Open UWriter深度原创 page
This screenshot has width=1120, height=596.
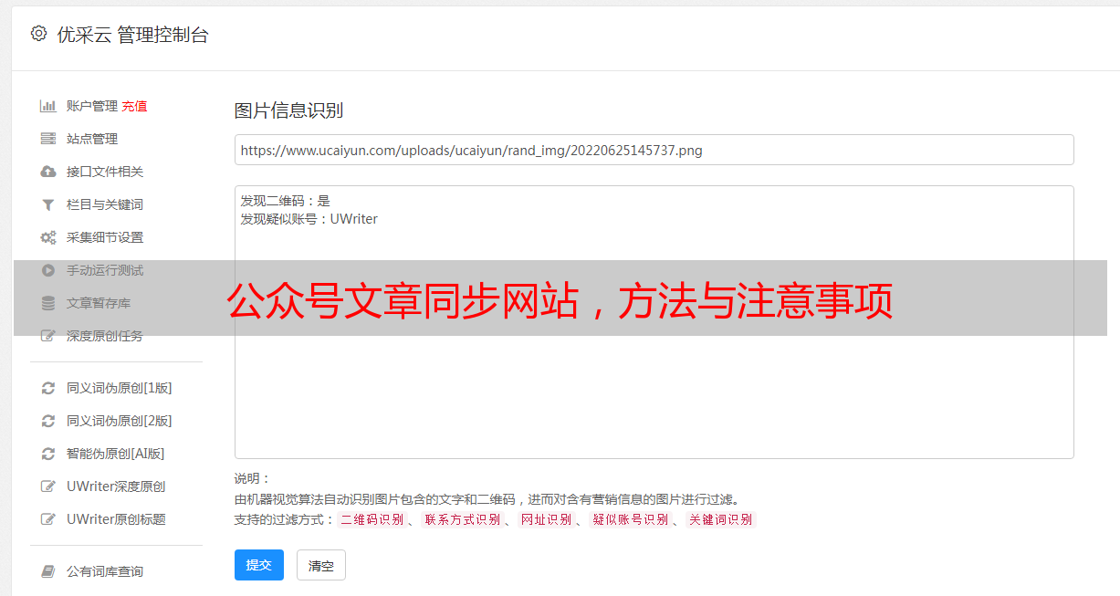click(116, 486)
